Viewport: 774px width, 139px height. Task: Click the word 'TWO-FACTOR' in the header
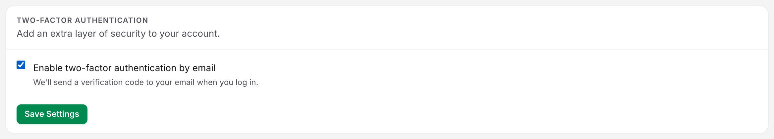44,20
